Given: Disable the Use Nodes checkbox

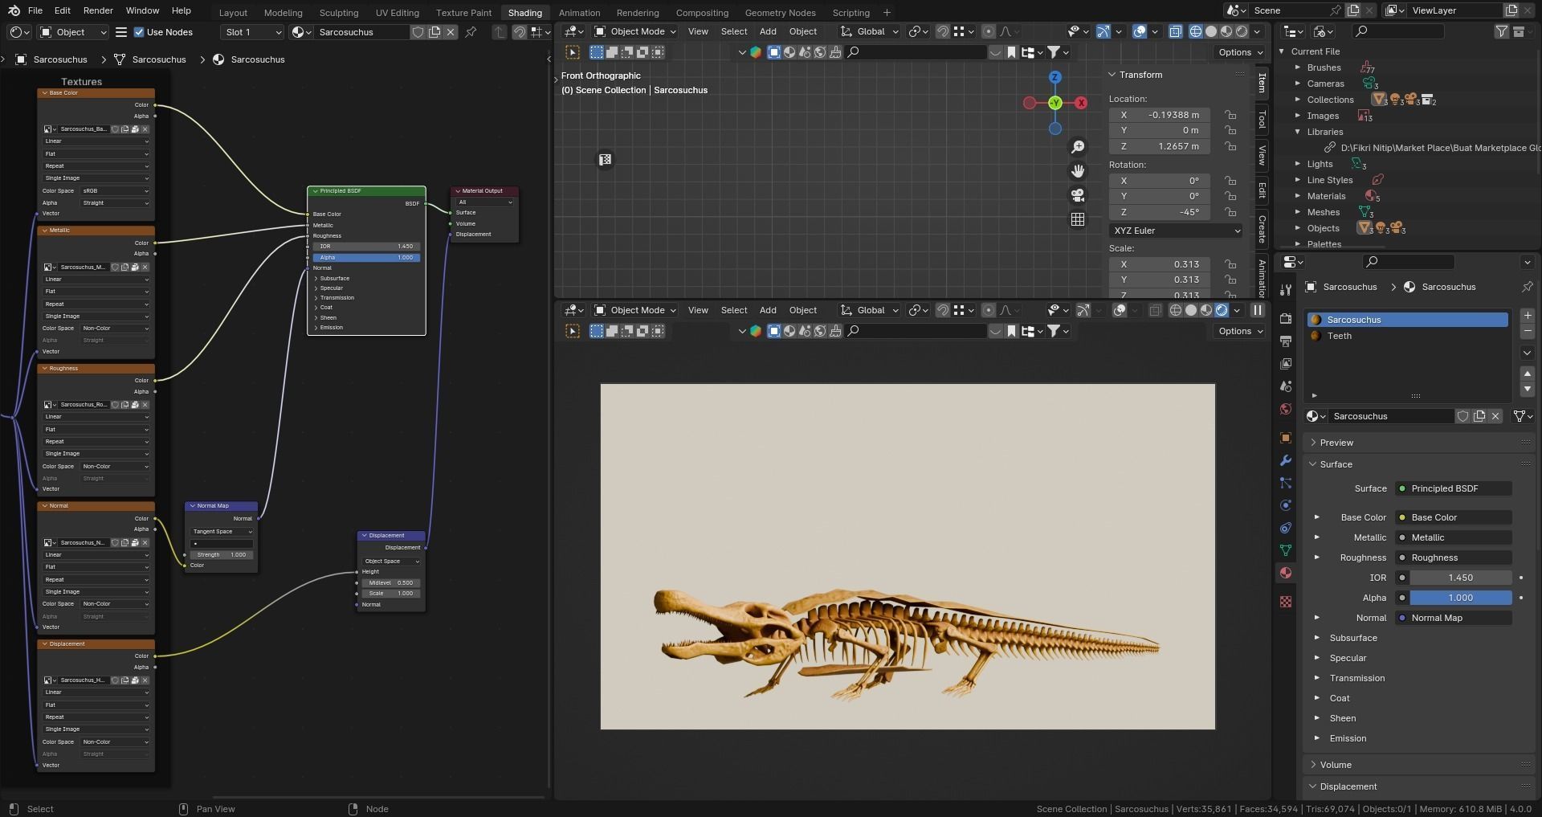Looking at the screenshot, I should pos(139,32).
